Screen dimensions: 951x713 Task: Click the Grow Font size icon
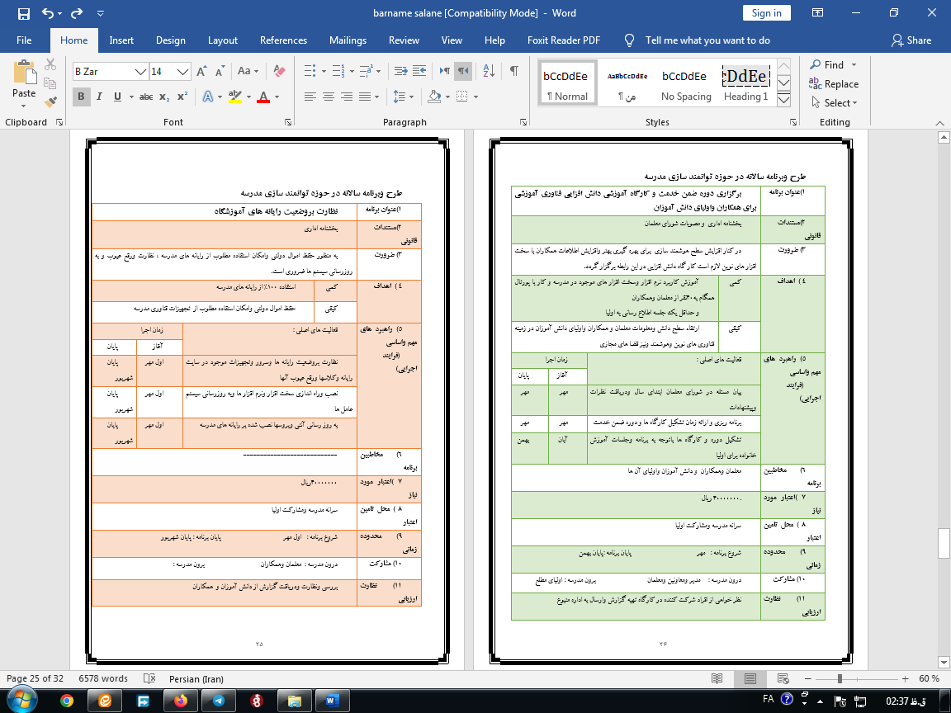pos(201,72)
